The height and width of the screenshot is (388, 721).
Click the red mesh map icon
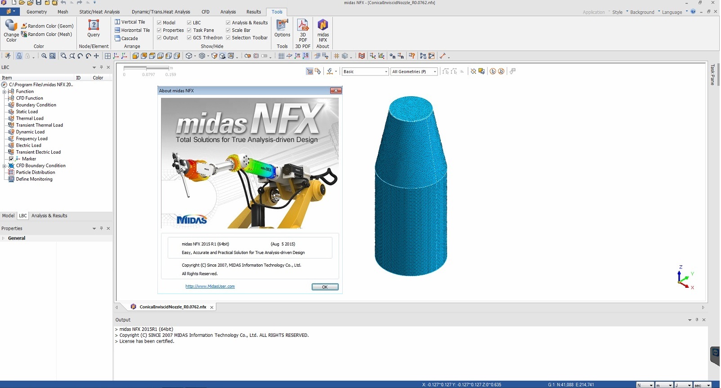[362, 56]
